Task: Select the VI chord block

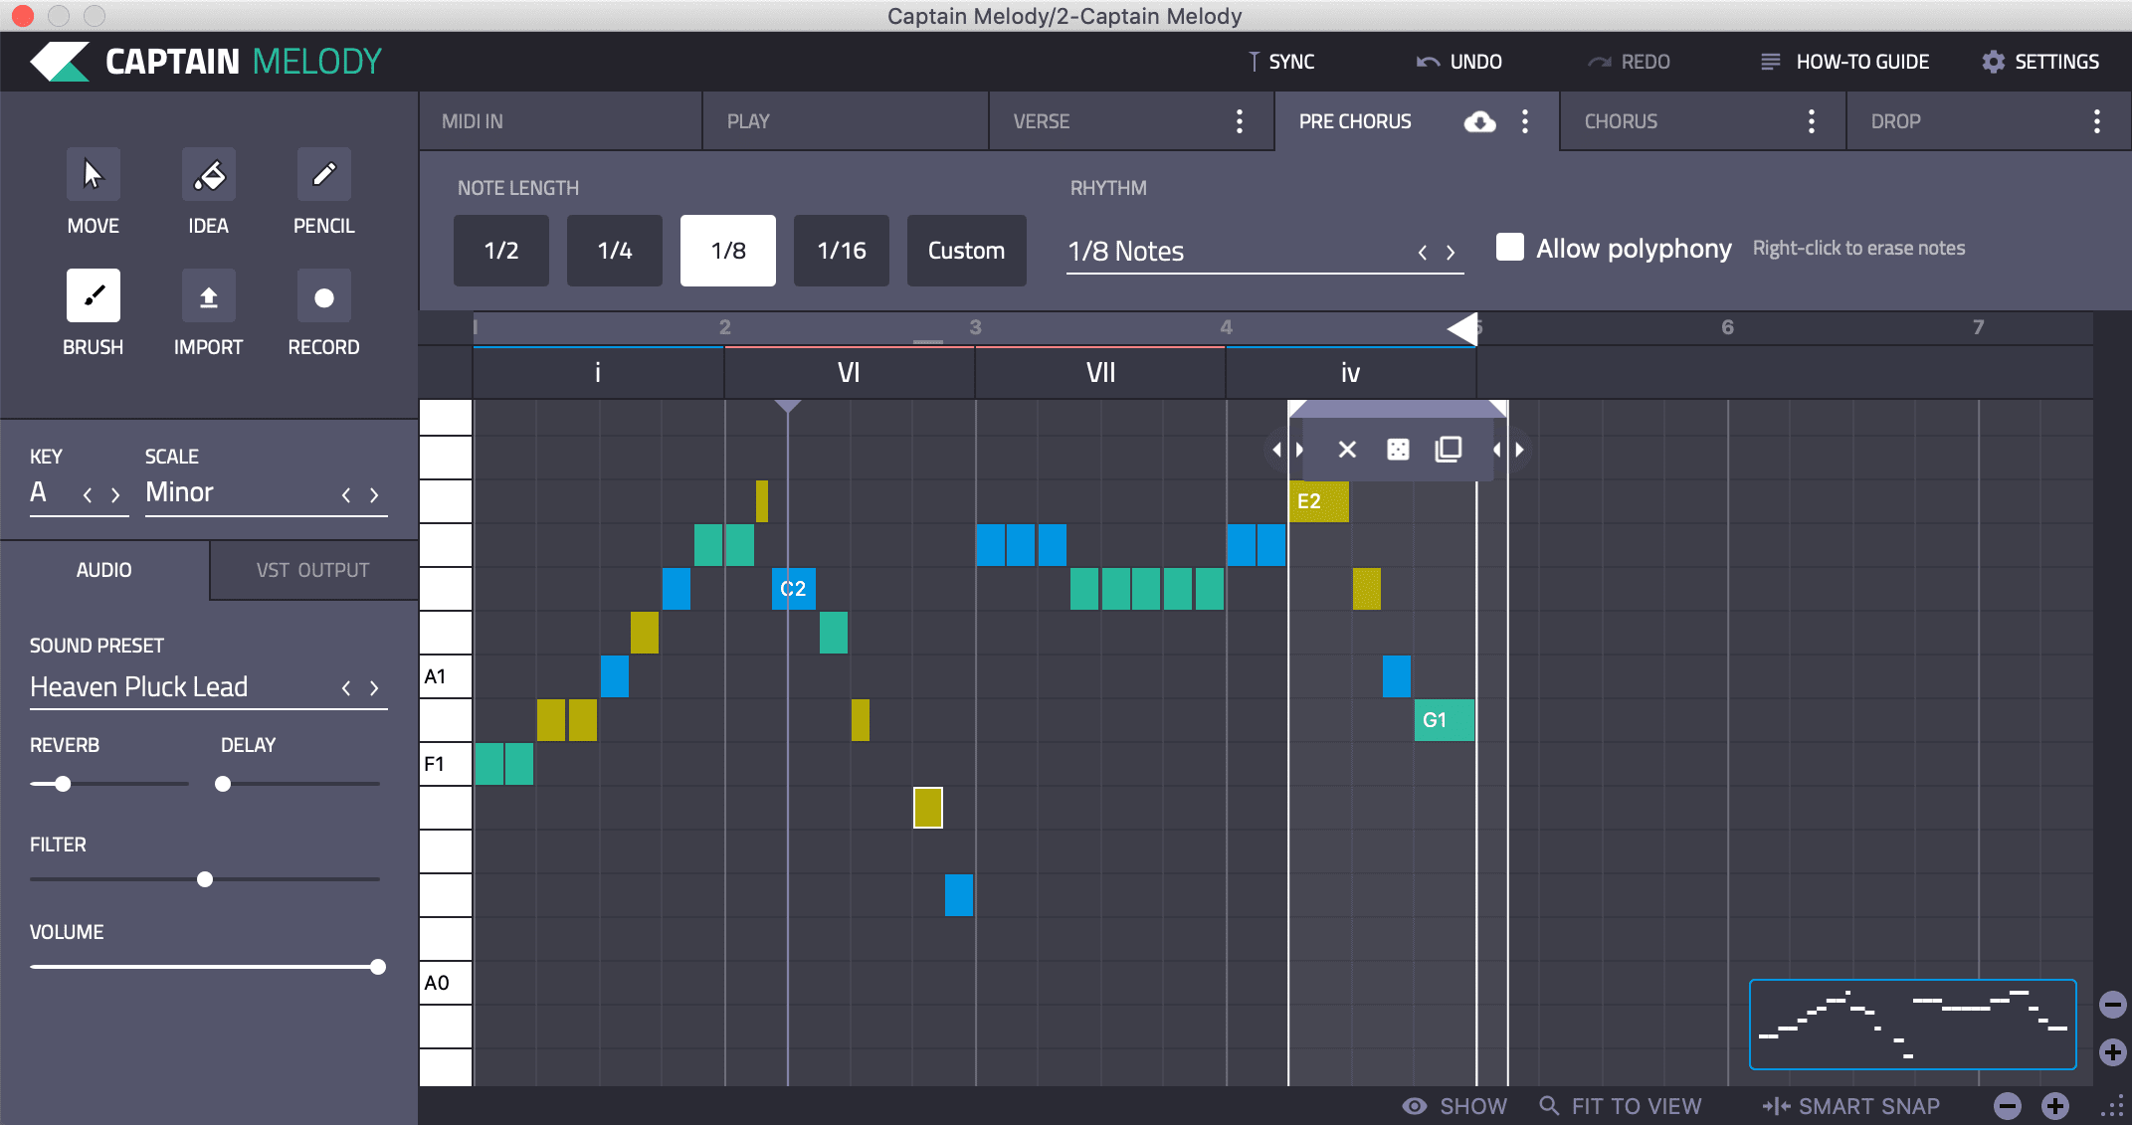Action: 850,373
